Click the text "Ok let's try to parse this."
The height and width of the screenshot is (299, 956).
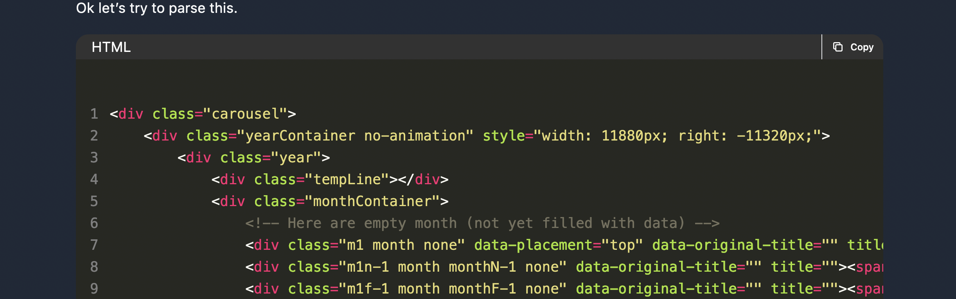click(x=156, y=8)
